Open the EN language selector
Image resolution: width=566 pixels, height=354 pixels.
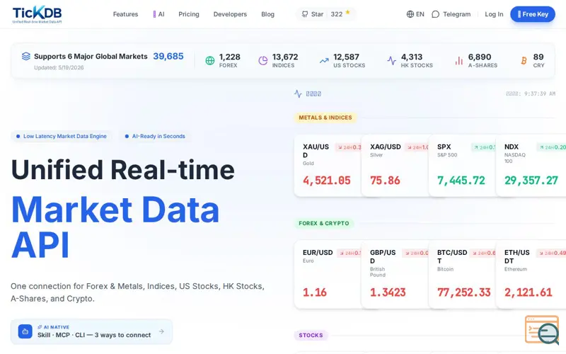click(415, 14)
